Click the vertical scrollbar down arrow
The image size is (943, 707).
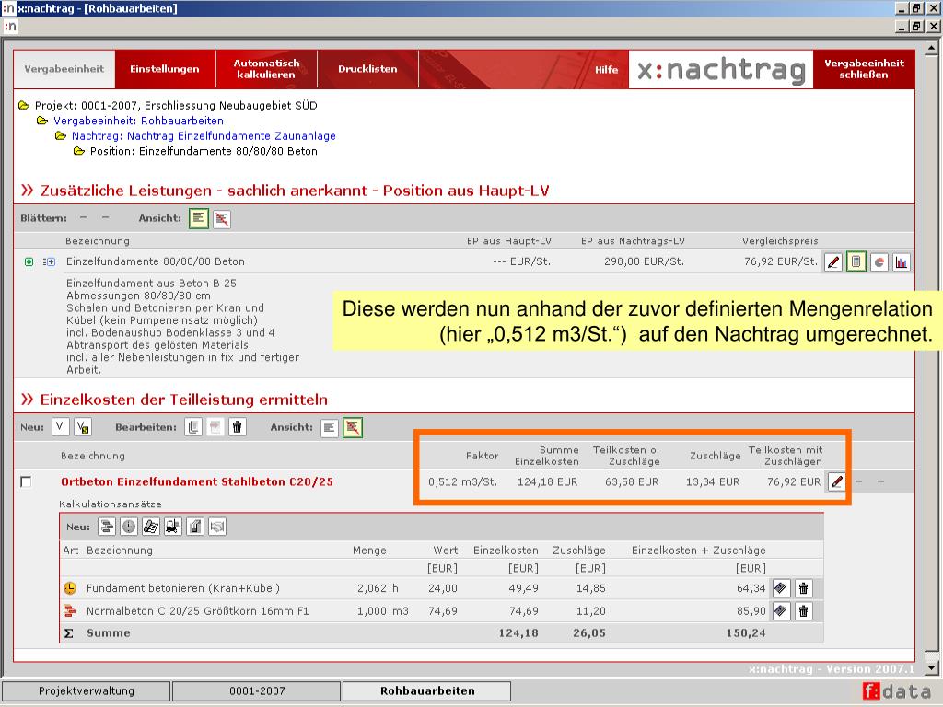(932, 668)
